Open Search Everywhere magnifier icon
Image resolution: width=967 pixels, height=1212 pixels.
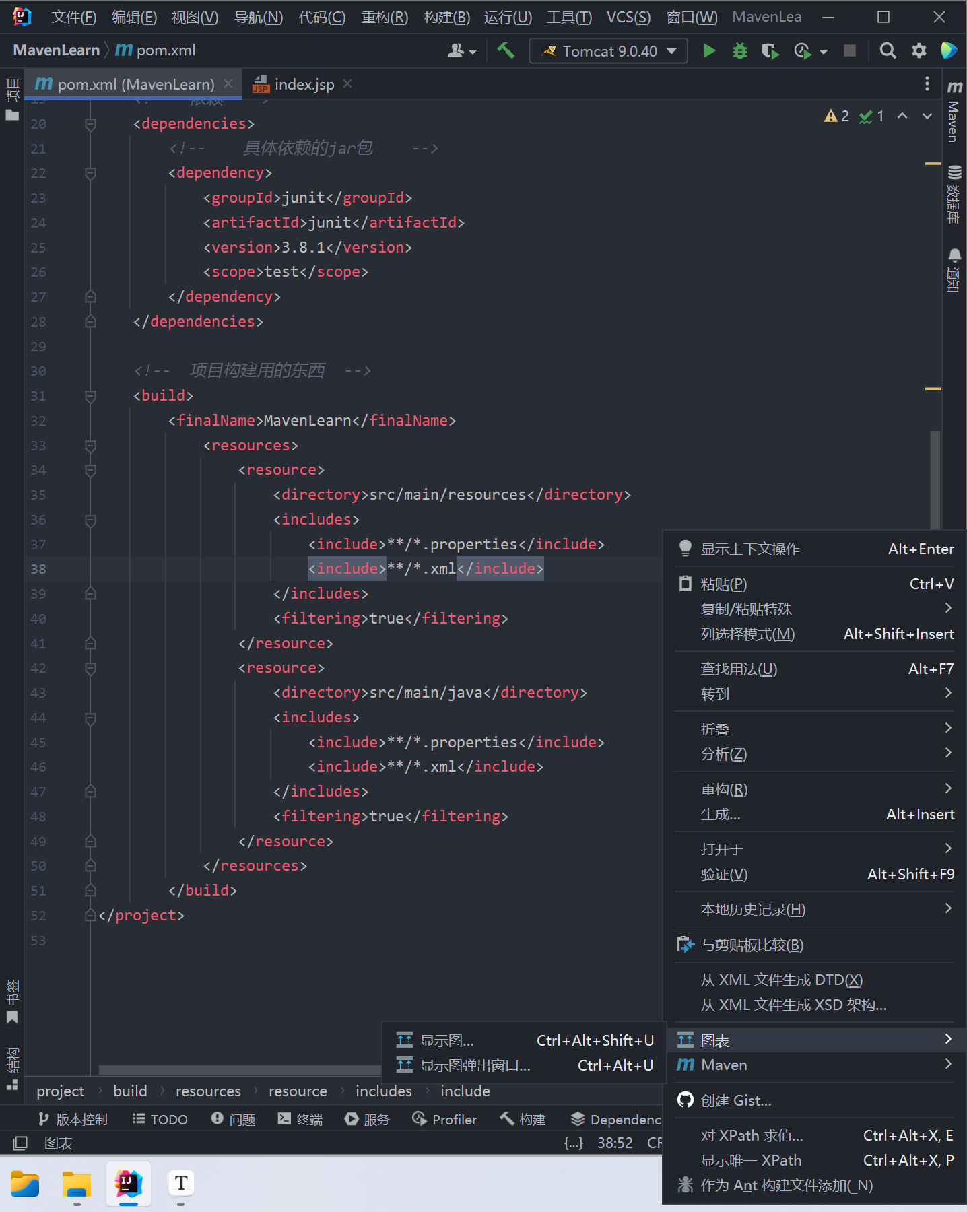[888, 51]
